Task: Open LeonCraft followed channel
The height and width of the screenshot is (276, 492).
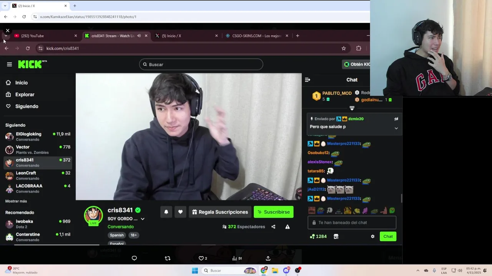Action: point(38,176)
